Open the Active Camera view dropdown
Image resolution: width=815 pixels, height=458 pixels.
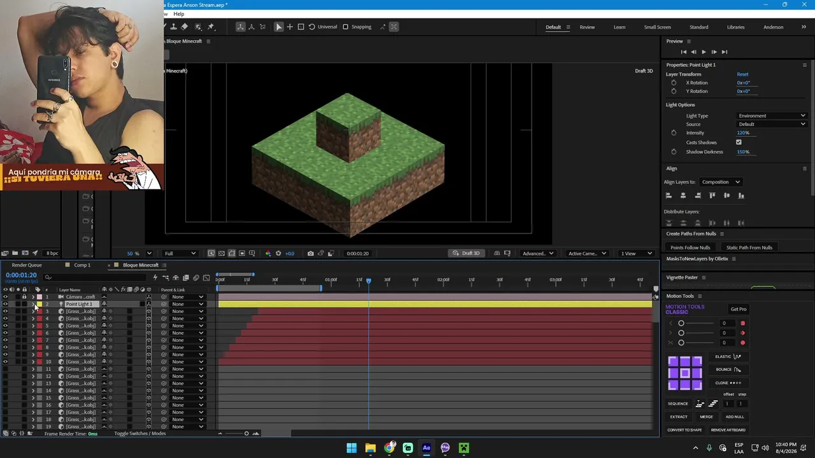(586, 254)
